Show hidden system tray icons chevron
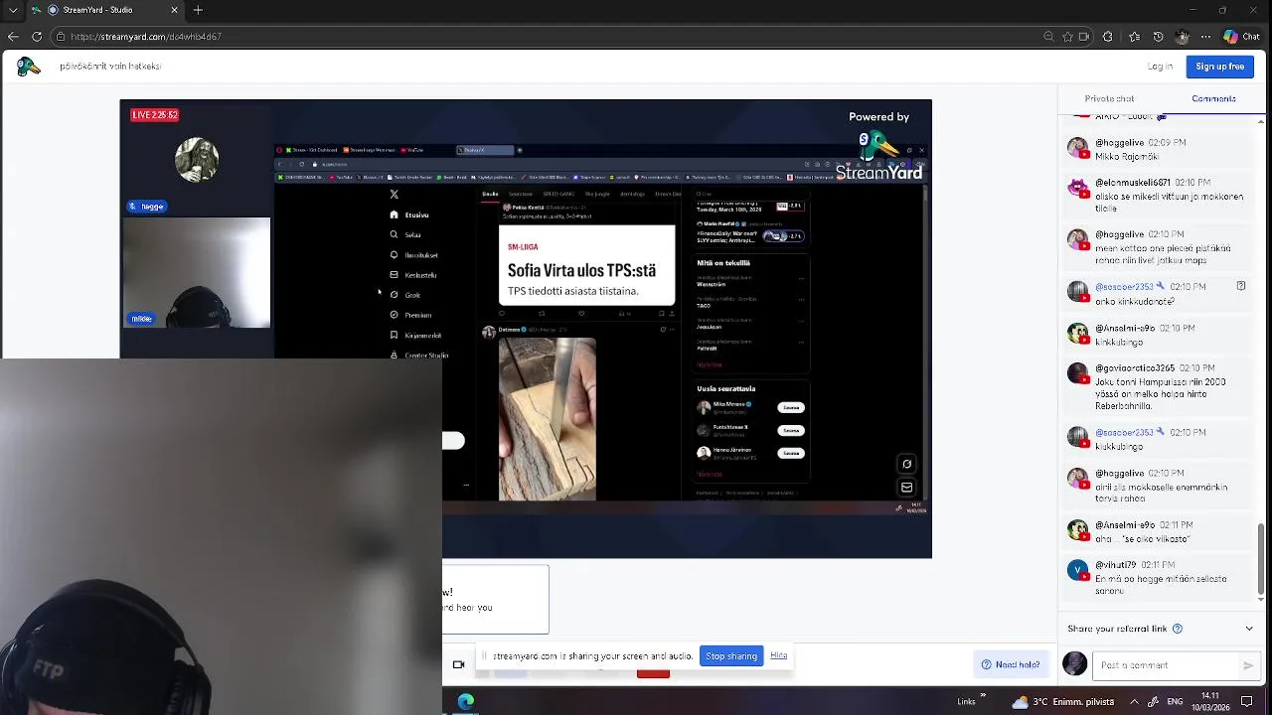1272x715 pixels. tap(1135, 701)
